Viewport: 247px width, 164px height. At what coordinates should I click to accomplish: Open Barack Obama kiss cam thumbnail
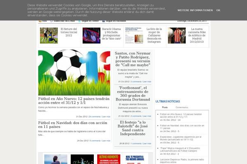click(x=91, y=36)
